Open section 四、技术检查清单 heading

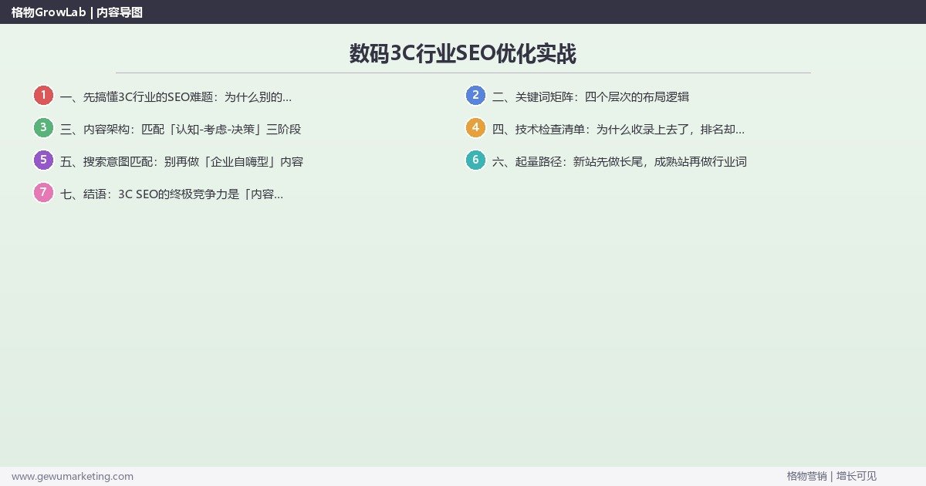(618, 130)
